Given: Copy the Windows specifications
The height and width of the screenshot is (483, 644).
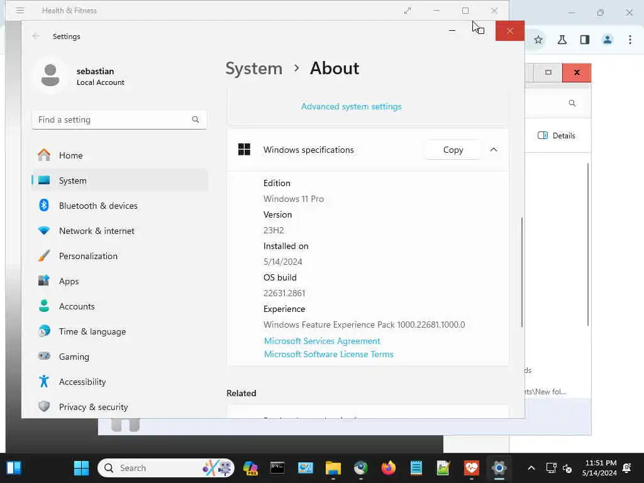Looking at the screenshot, I should 453,150.
